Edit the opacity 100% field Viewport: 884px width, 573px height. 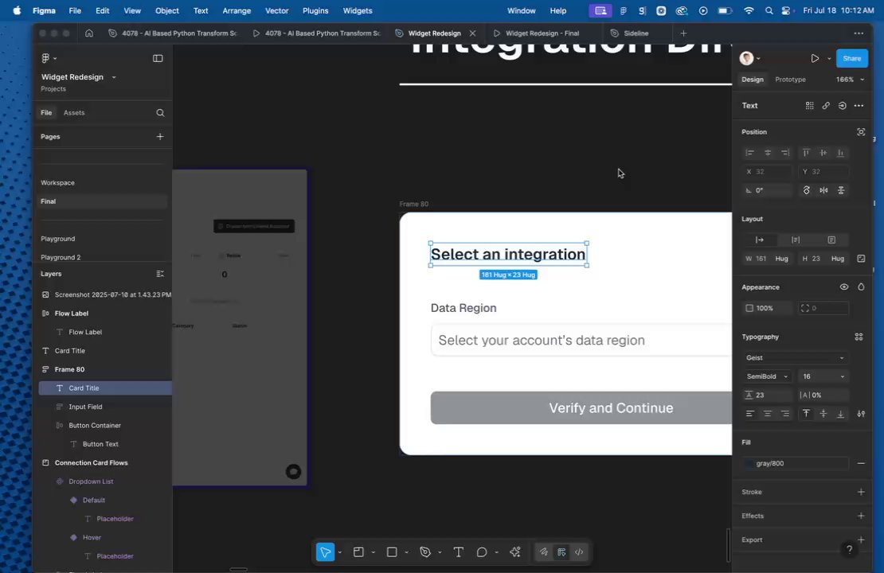click(767, 308)
